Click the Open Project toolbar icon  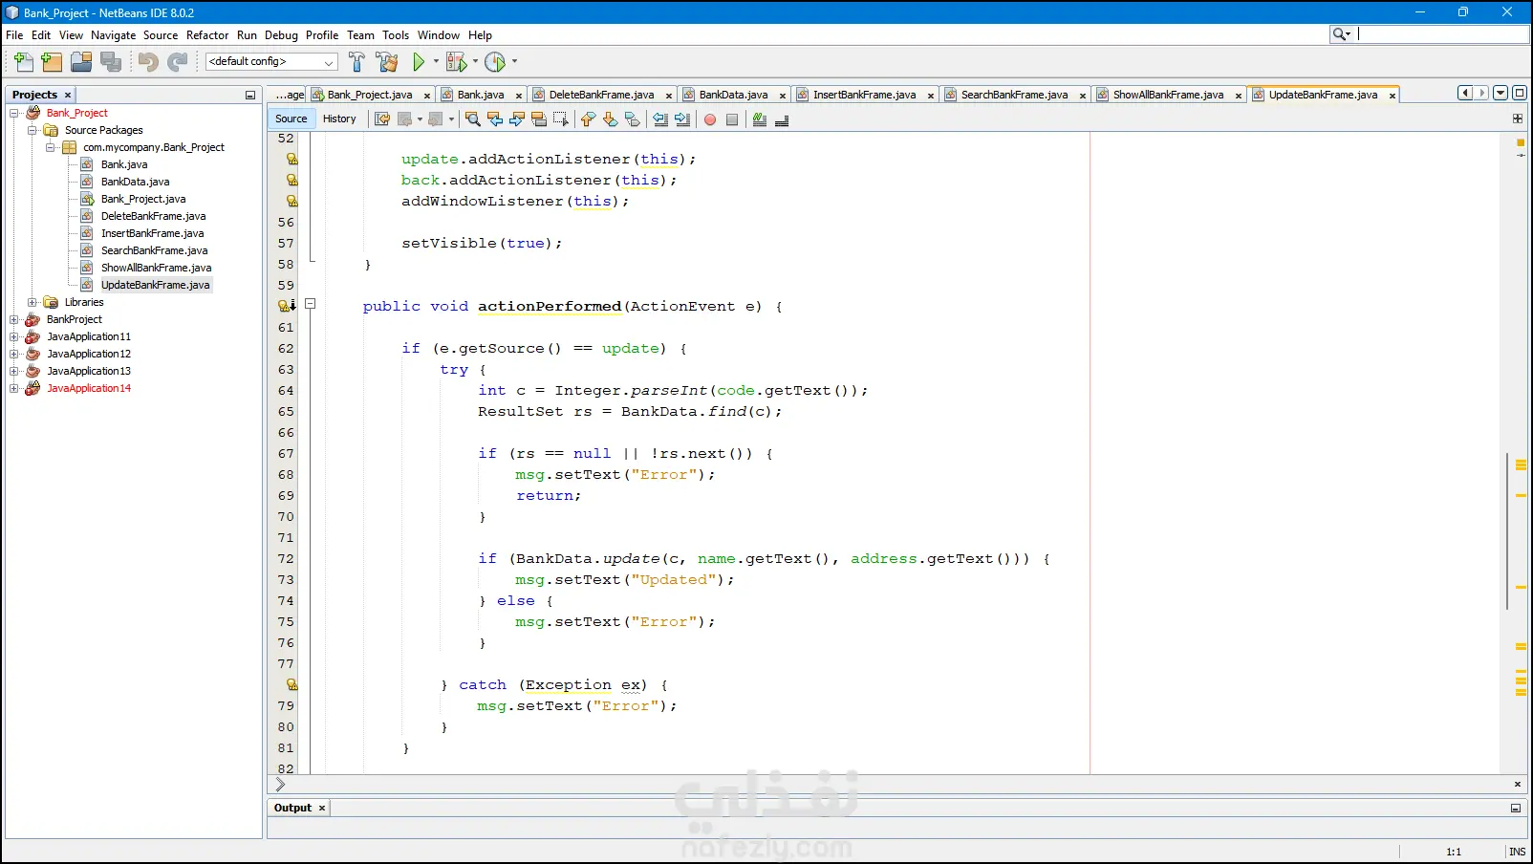point(81,62)
